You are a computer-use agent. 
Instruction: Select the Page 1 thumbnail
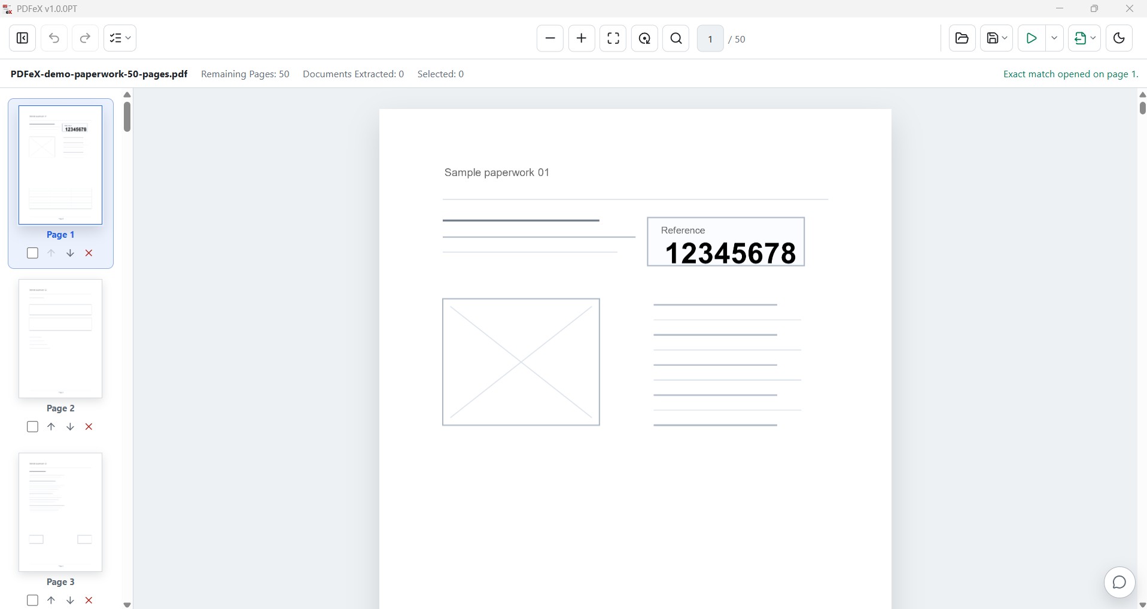[x=60, y=165]
